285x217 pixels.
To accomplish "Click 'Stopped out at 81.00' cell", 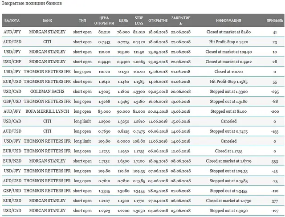I will coord(228,111).
